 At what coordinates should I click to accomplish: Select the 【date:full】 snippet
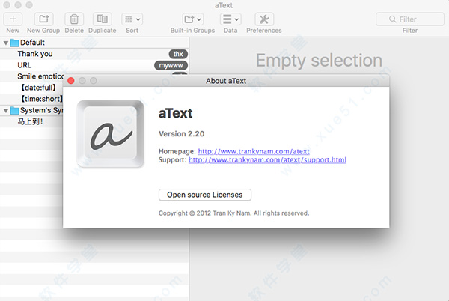click(x=38, y=88)
